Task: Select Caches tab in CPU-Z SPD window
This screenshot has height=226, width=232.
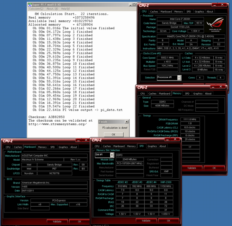Action: pos(107,146)
